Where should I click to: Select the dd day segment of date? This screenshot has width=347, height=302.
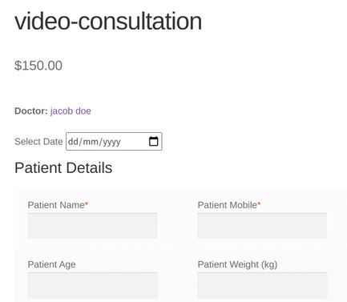[72, 142]
